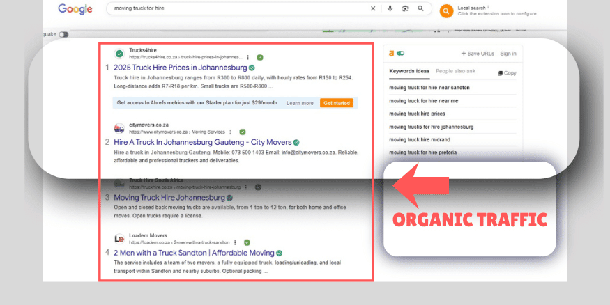Click the orange Local search extension icon
Screen dimensions: 610x305
pyautogui.click(x=446, y=10)
